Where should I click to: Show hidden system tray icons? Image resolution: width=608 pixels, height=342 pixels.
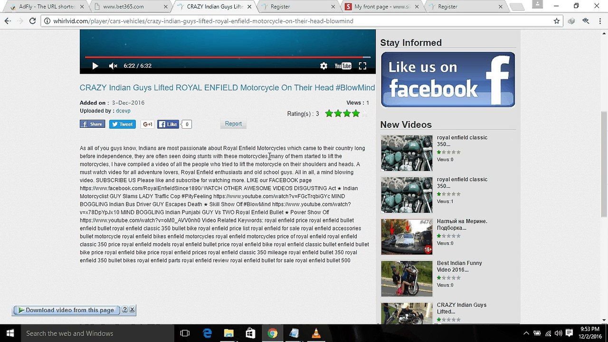(526, 333)
